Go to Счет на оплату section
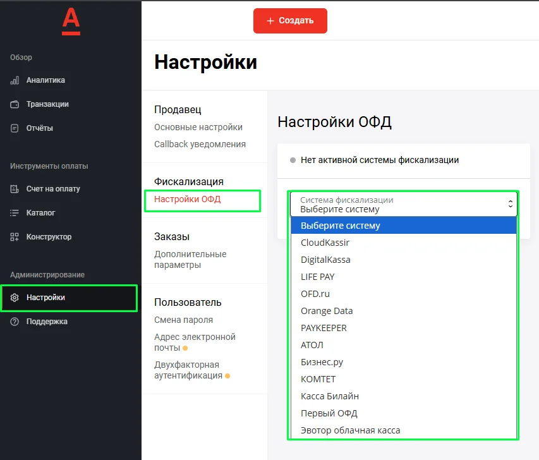The height and width of the screenshot is (460, 539). coord(53,189)
